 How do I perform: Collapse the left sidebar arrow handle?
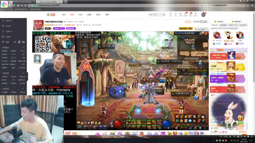[x=27, y=77]
